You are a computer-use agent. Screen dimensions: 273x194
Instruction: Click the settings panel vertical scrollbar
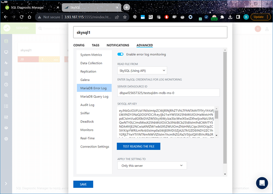(x=225, y=108)
